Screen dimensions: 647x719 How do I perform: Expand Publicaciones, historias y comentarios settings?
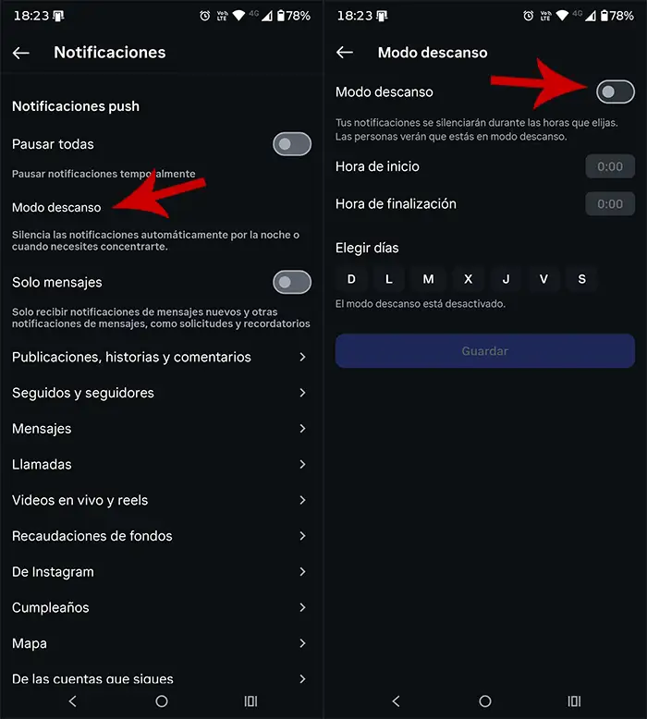pos(302,357)
